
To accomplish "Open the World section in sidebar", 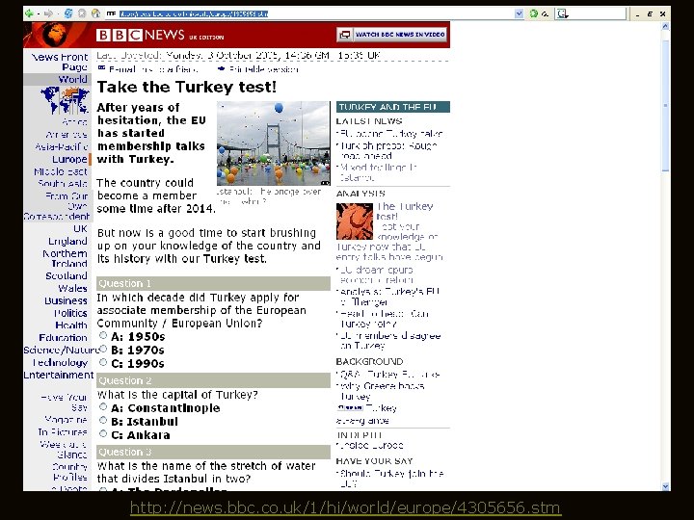I will 72,80.
